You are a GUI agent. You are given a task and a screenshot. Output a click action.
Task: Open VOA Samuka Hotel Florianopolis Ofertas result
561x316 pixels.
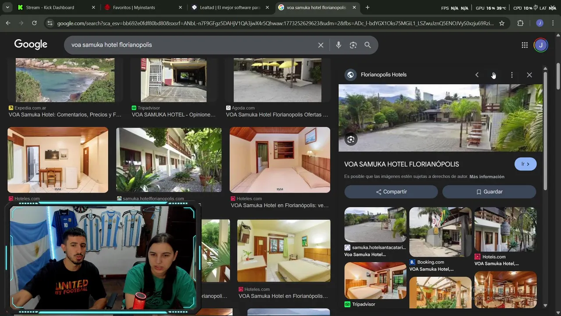(x=277, y=115)
